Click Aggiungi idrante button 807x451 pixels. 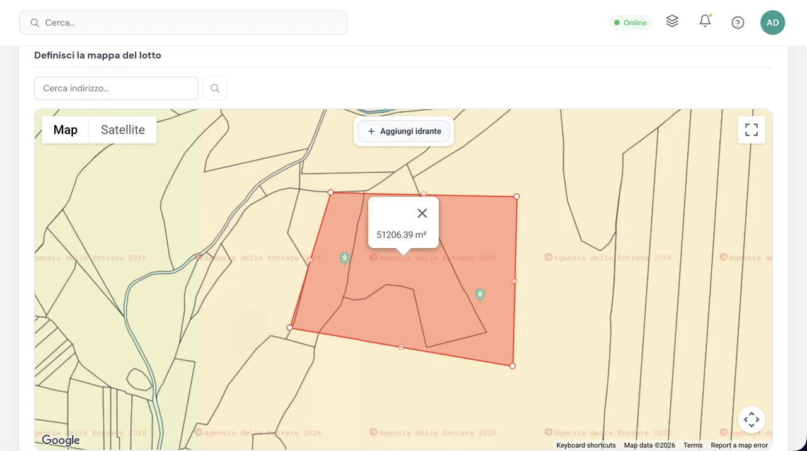(x=403, y=131)
